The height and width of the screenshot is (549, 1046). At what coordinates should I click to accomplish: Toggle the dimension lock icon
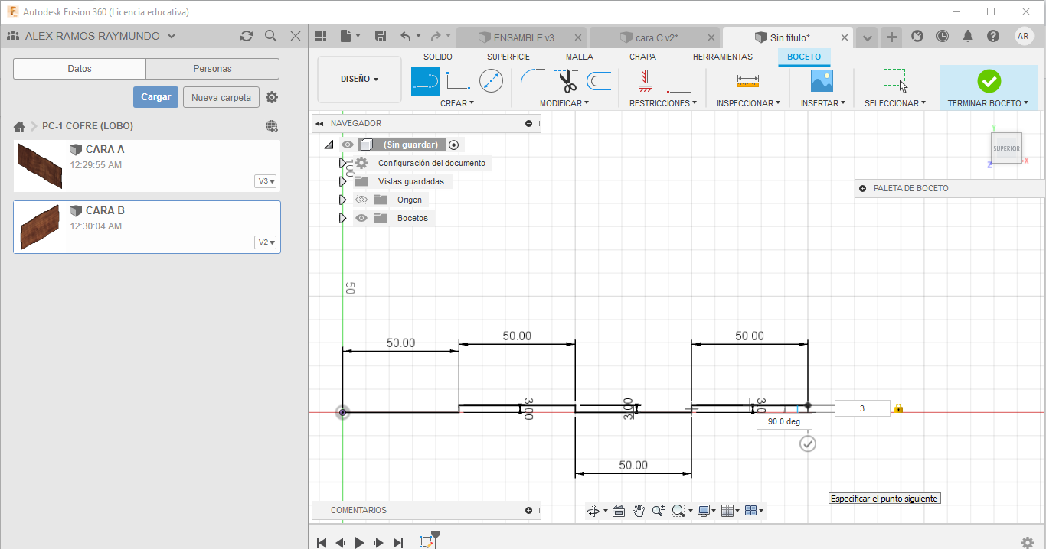(x=899, y=408)
